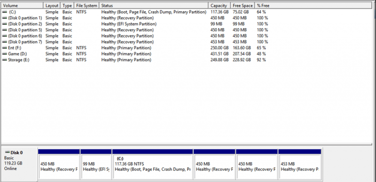Click the 207.54 GB free space value

coord(242,54)
